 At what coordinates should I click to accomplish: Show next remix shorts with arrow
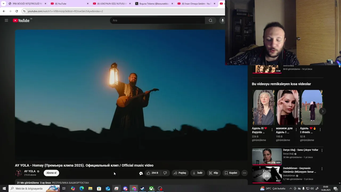pyautogui.click(x=323, y=111)
